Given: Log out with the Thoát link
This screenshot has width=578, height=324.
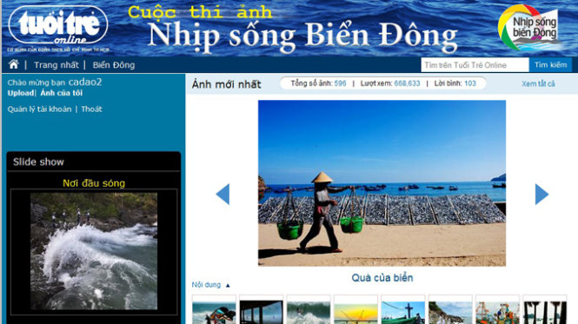Looking at the screenshot, I should pyautogui.click(x=92, y=109).
